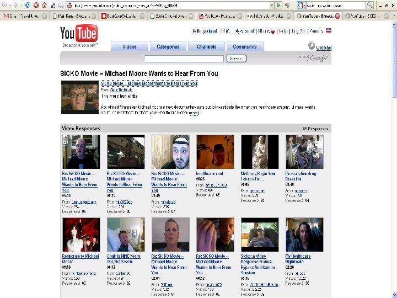Viewport: 397px width, 298px height.
Task: Open the 'Chair Is NINE Years Old' link
Action: pyautogui.click(x=124, y=259)
